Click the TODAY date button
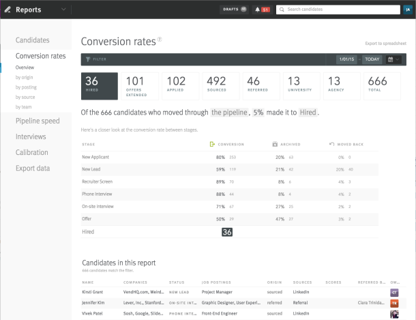The height and width of the screenshot is (320, 416). tap(372, 59)
